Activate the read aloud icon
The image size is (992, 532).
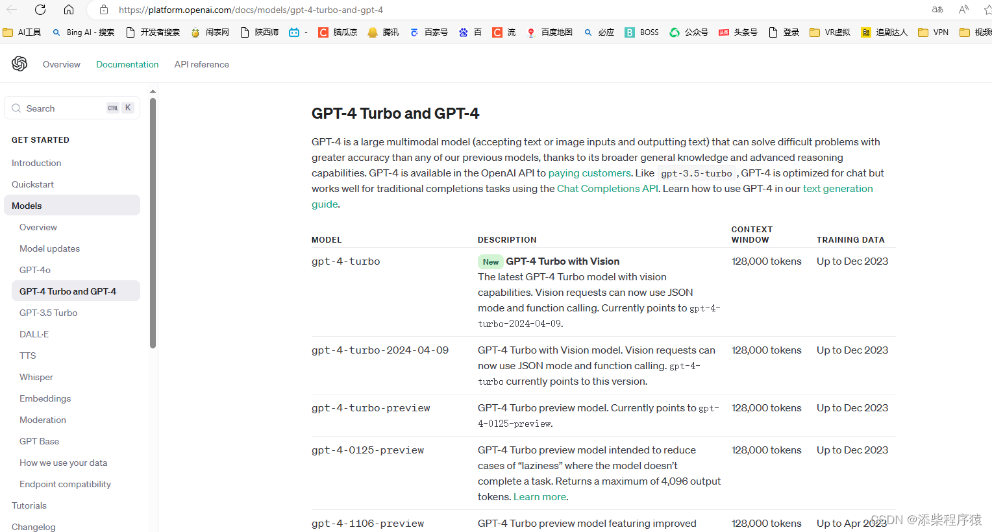963,10
